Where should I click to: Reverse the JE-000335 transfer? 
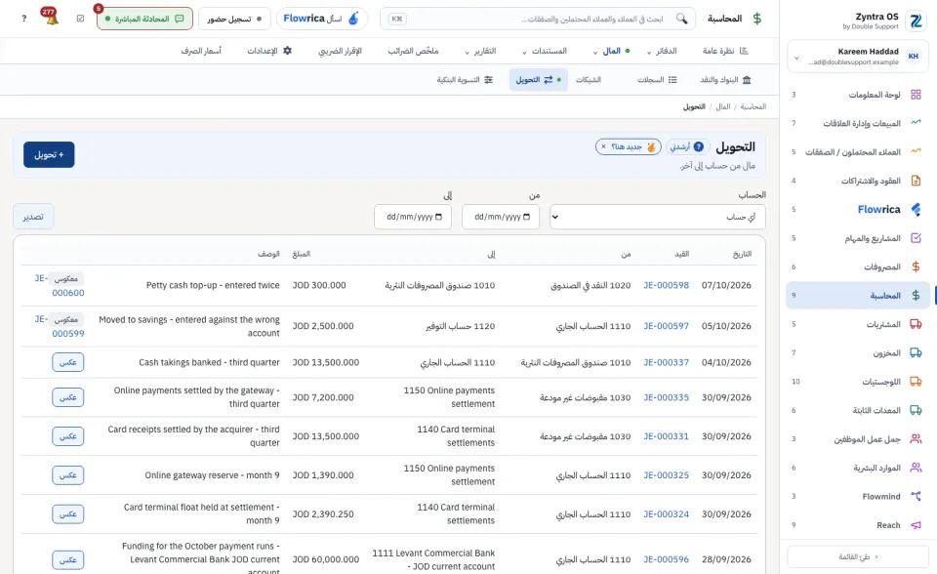67,397
